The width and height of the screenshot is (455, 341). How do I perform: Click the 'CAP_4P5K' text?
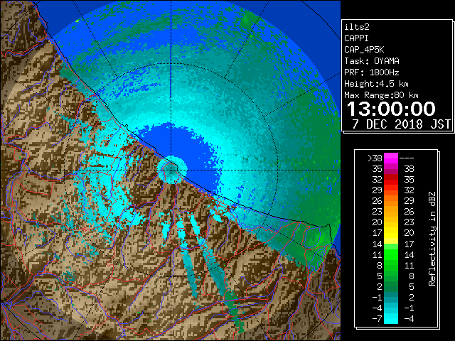(x=364, y=50)
